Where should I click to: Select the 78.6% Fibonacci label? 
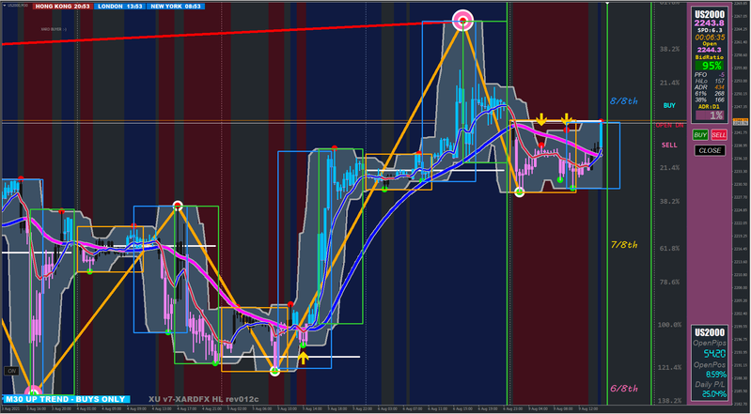click(669, 282)
